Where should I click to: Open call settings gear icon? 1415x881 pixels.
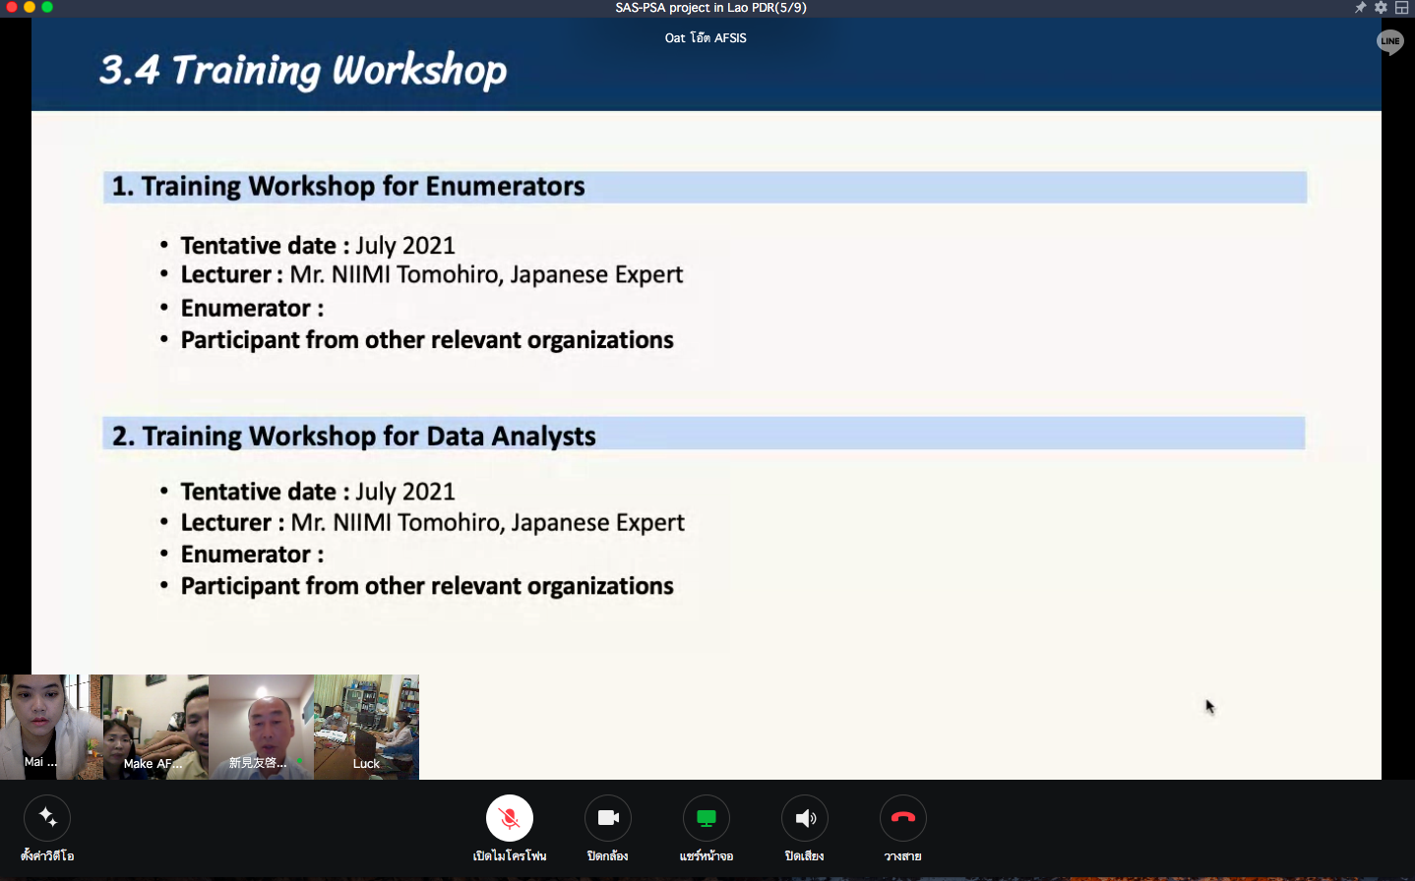point(1381,8)
